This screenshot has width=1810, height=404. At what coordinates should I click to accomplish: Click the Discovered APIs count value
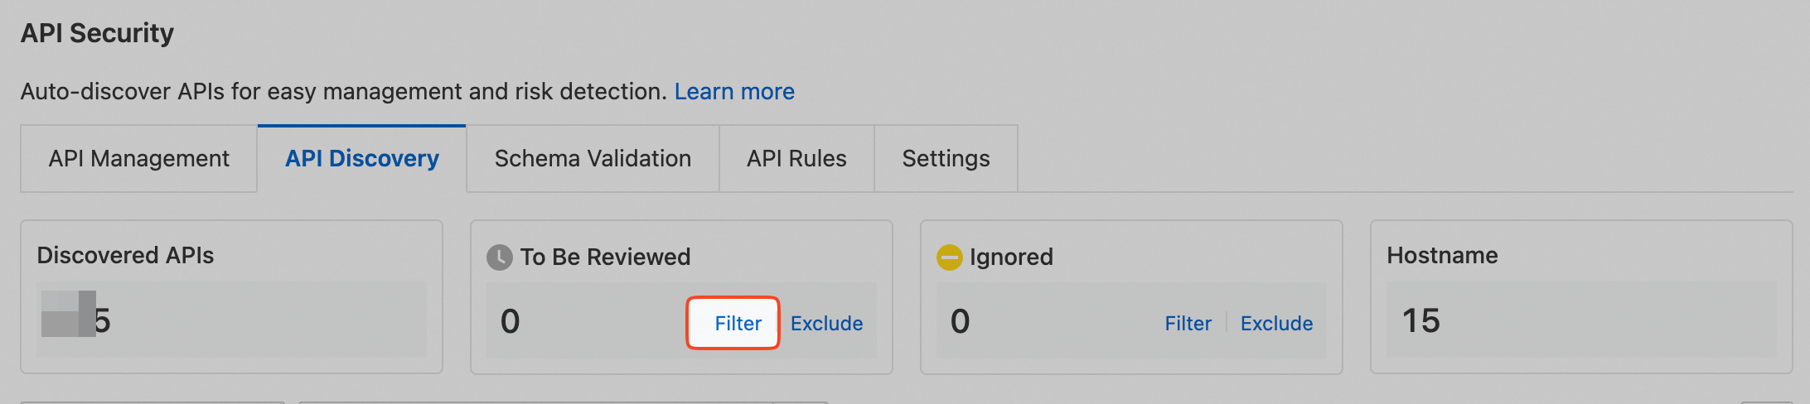click(x=76, y=320)
